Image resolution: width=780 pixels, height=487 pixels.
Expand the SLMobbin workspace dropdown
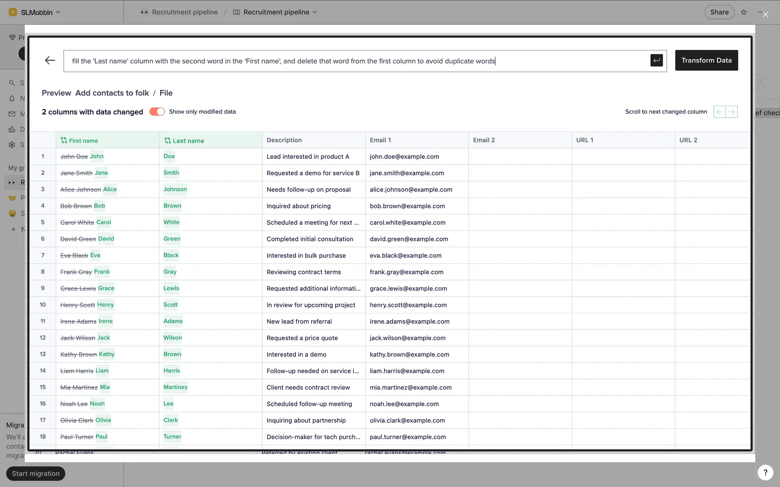[x=36, y=12]
